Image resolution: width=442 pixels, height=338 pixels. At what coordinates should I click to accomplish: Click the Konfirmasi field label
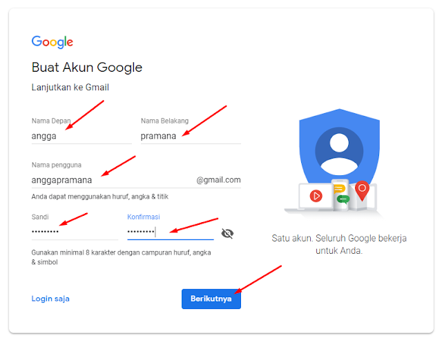tap(144, 217)
